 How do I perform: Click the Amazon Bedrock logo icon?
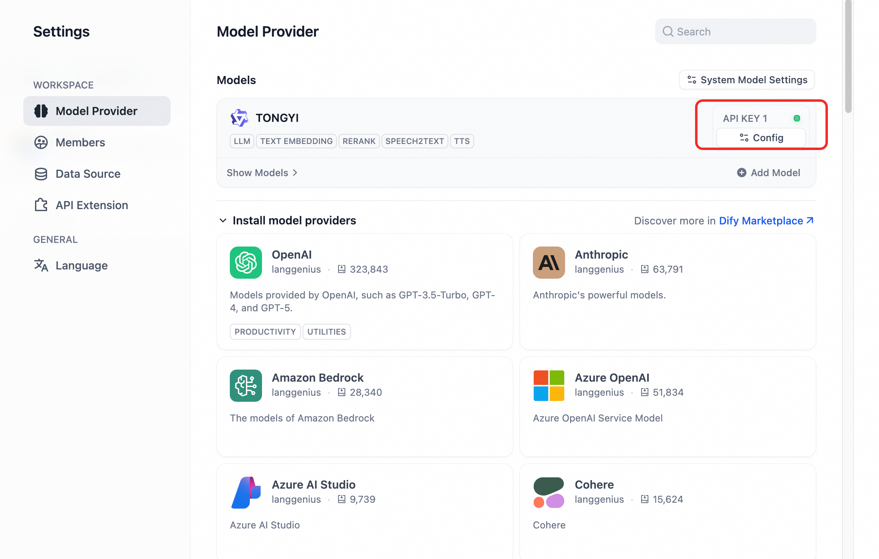pos(246,386)
